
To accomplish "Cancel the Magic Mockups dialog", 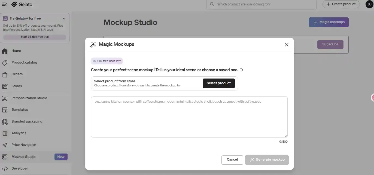I will coord(232,160).
